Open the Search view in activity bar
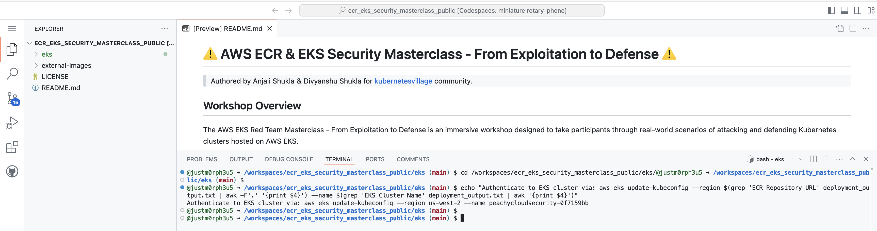 (12, 73)
